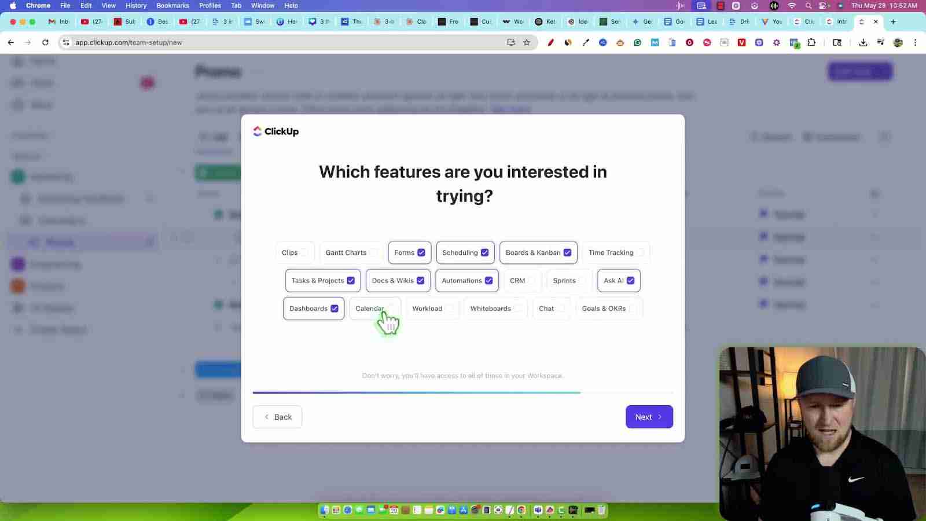The image size is (926, 521).
Task: Select the Calendar feature
Action: 375,309
